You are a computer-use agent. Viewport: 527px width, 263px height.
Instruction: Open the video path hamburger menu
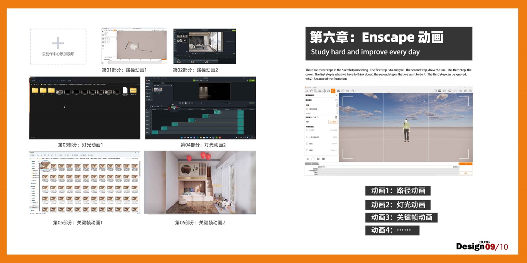point(336,100)
